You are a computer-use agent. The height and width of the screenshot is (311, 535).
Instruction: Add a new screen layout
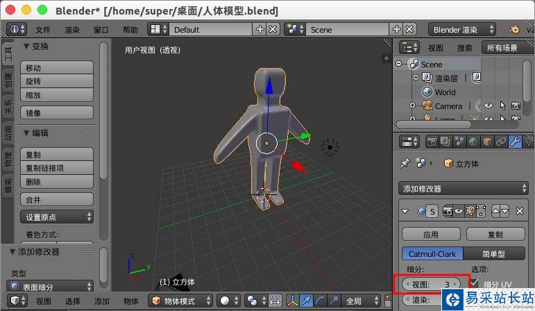(260, 29)
